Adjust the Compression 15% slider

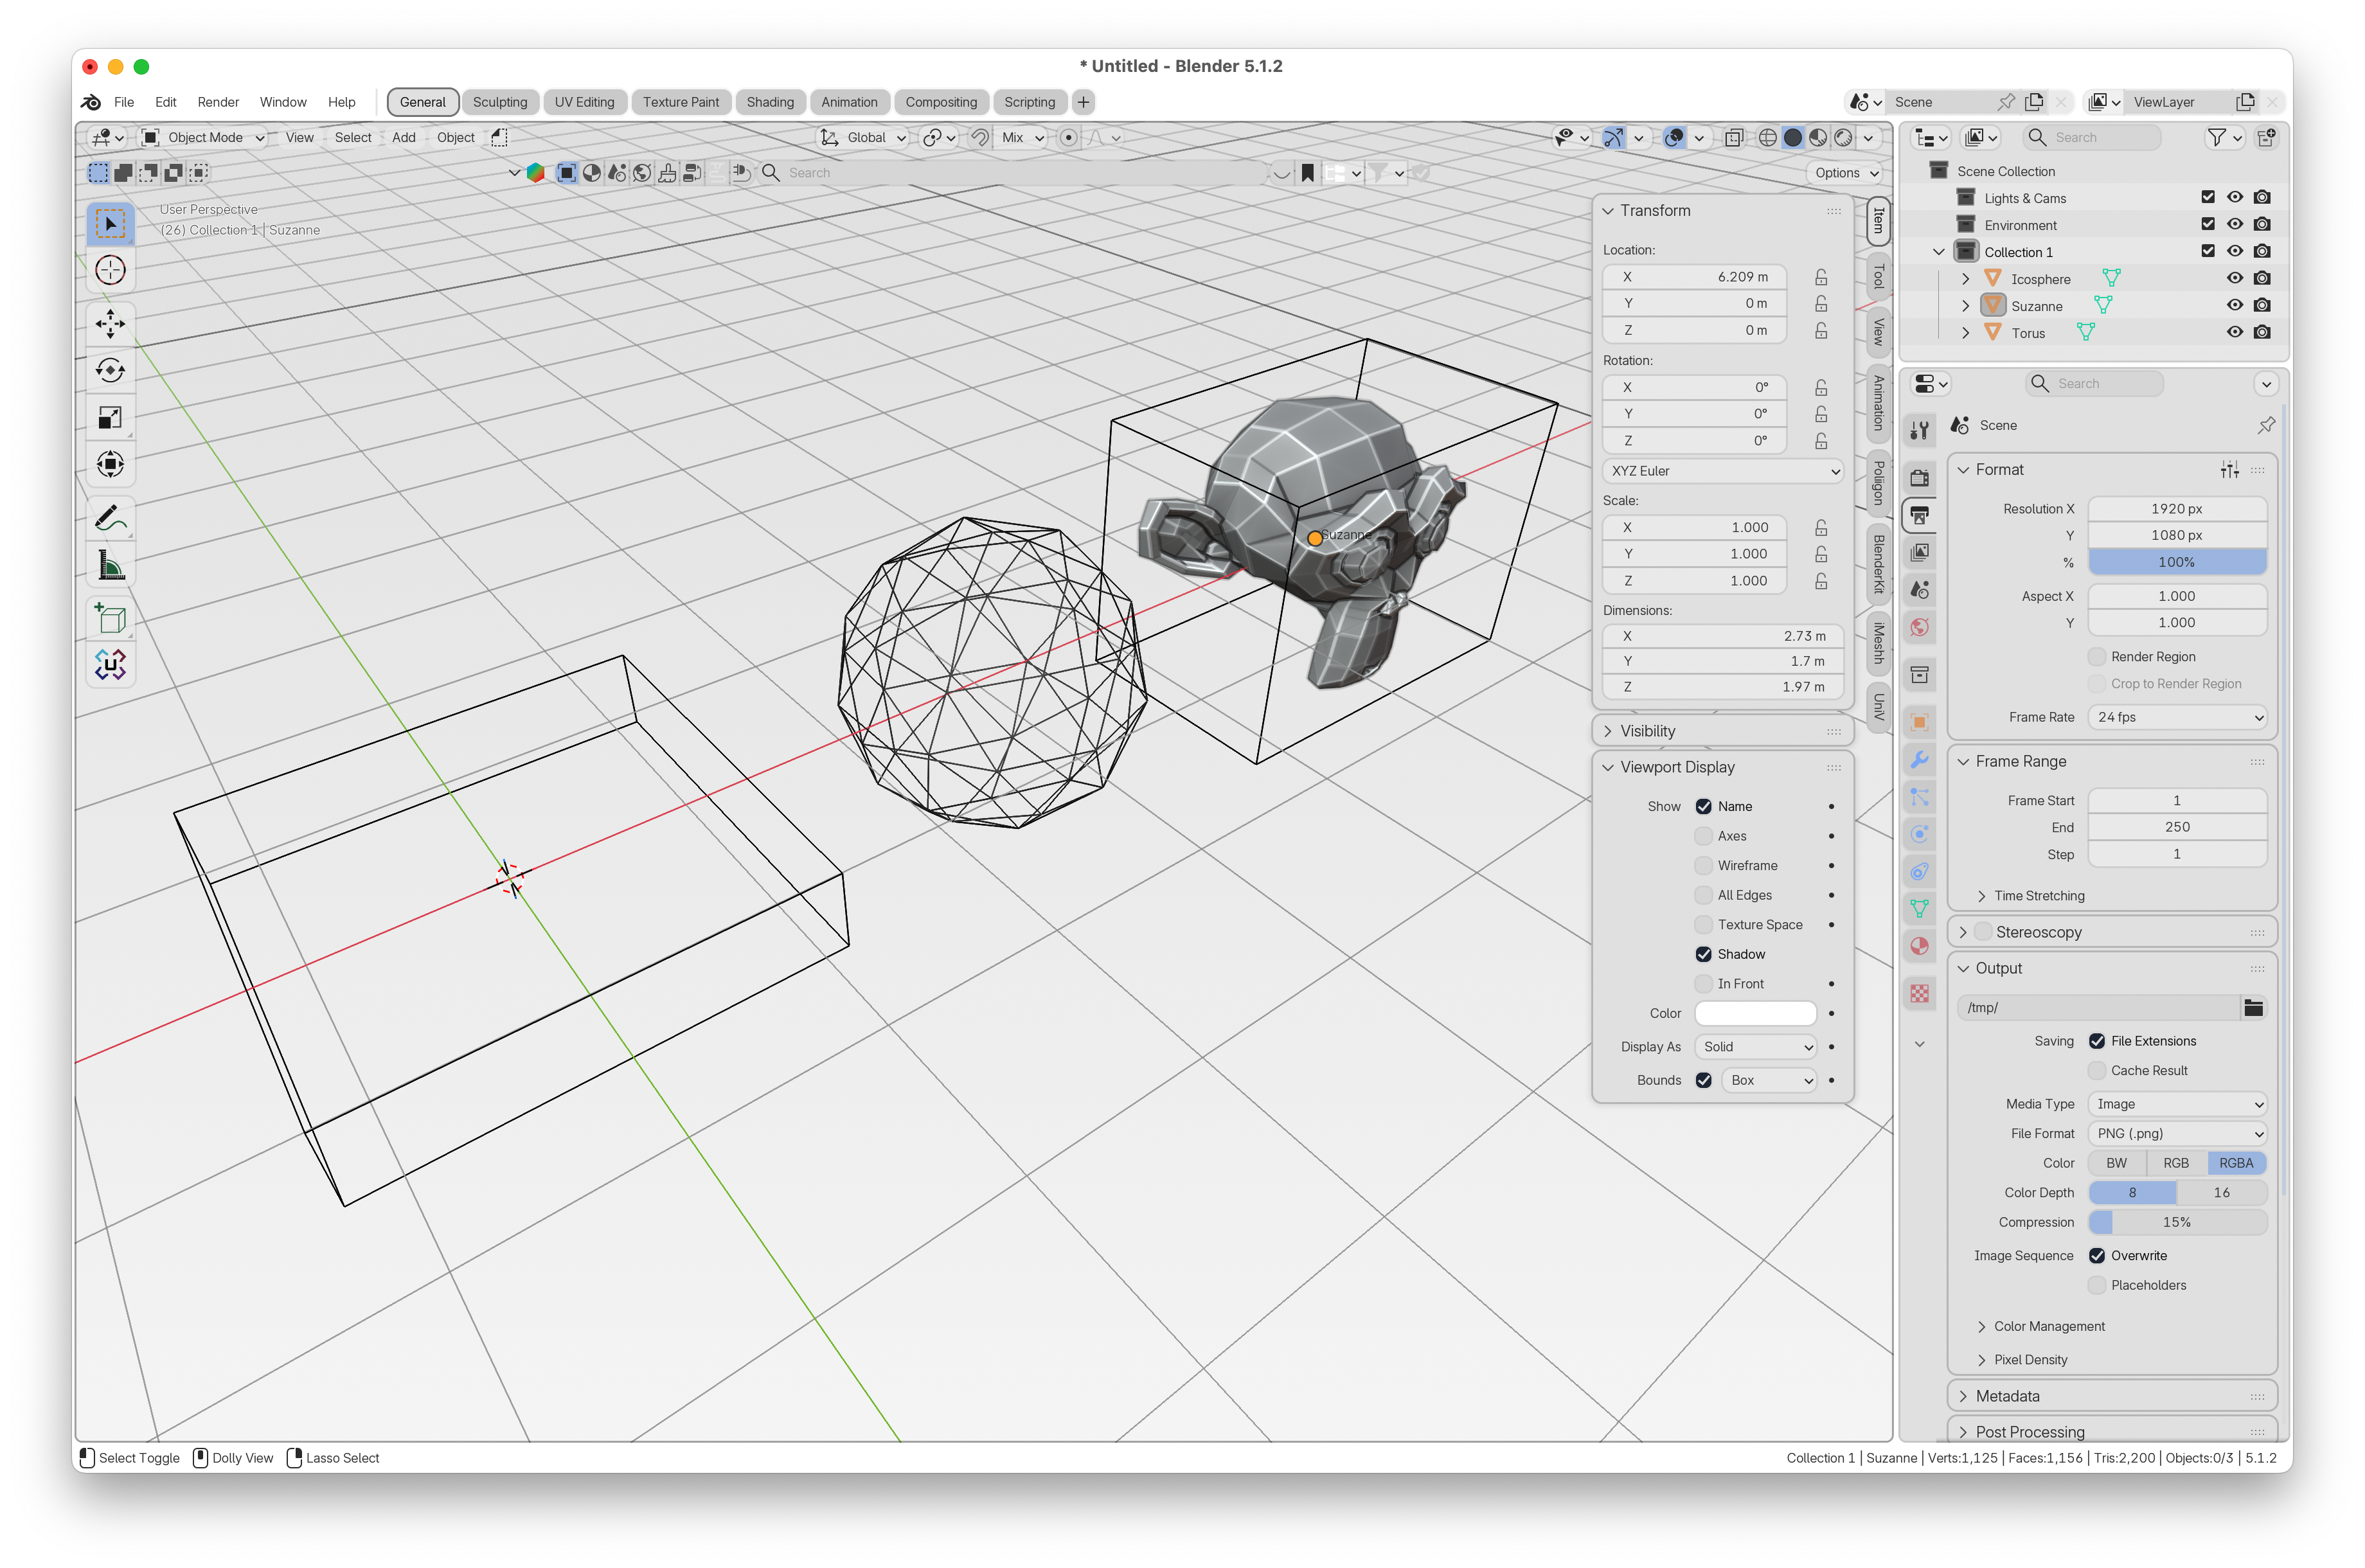tap(2176, 1223)
